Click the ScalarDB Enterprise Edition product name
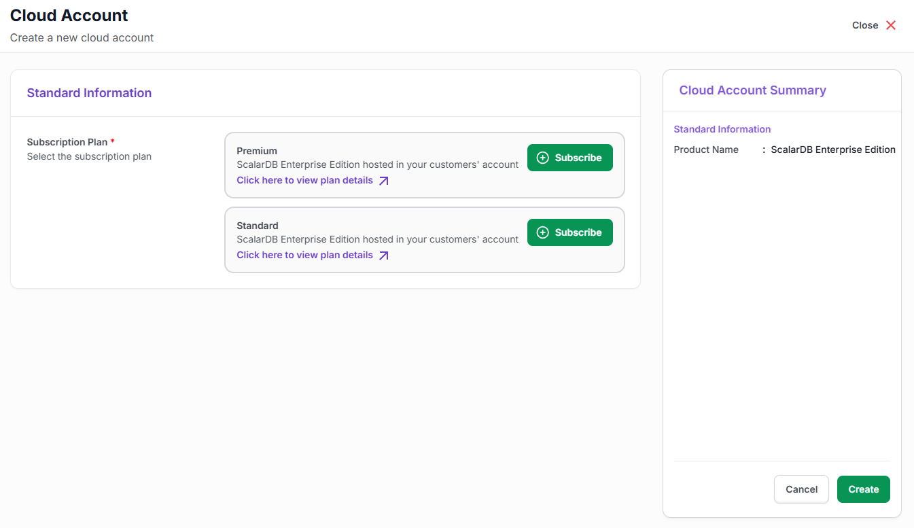914x528 pixels. [833, 149]
